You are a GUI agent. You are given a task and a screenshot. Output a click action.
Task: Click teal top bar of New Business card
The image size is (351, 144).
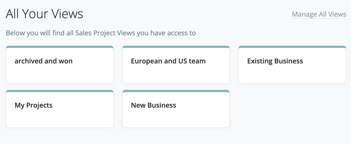tap(176, 91)
